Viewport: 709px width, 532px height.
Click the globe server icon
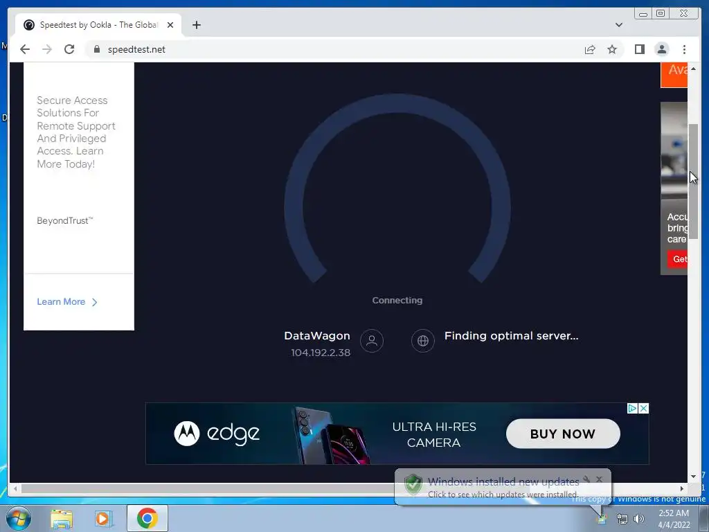[423, 341]
